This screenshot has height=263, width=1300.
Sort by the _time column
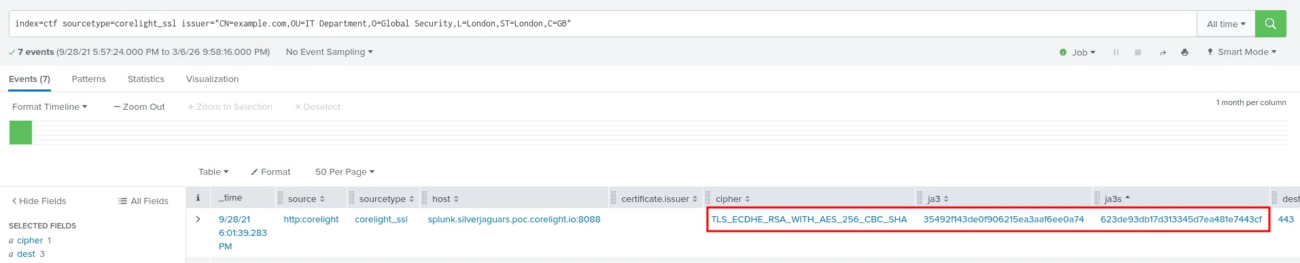tap(230, 198)
